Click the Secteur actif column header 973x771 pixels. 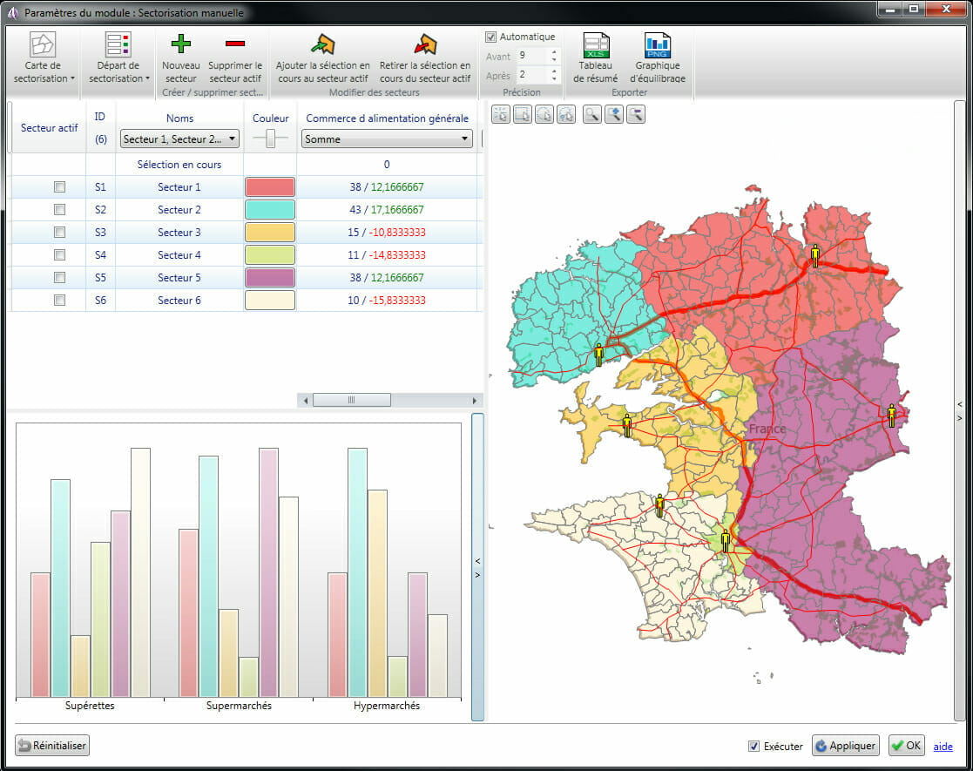point(49,128)
